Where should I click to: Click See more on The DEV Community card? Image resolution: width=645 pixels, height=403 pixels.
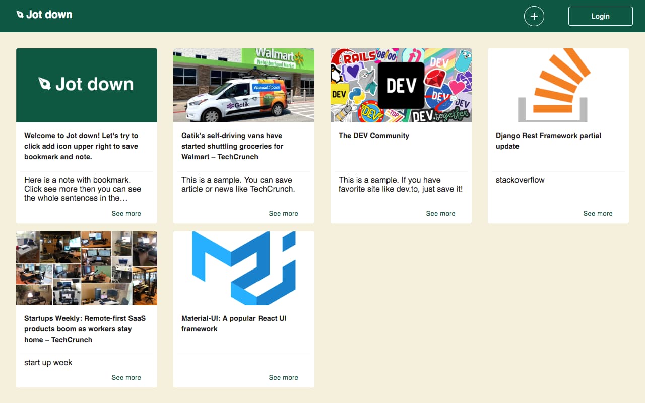441,213
